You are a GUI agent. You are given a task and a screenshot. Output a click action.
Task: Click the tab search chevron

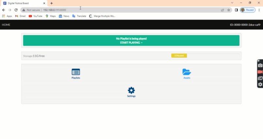click(x=232, y=3)
